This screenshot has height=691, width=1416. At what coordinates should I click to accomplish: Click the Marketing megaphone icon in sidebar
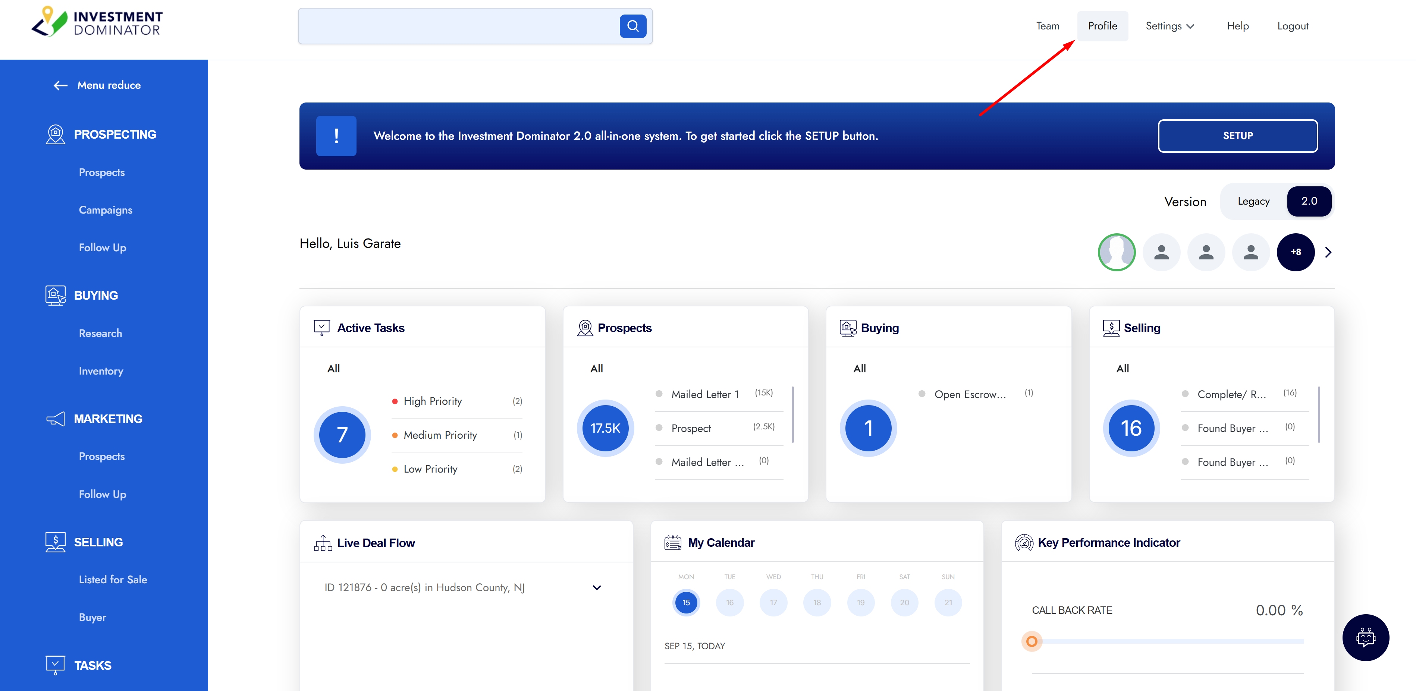coord(55,419)
